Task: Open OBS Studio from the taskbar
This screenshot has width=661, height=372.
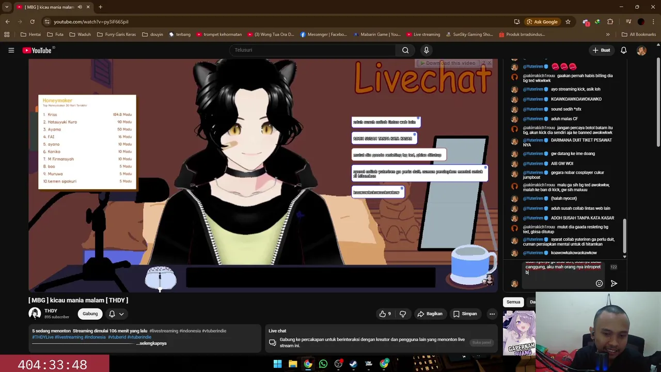Action: pos(338,364)
